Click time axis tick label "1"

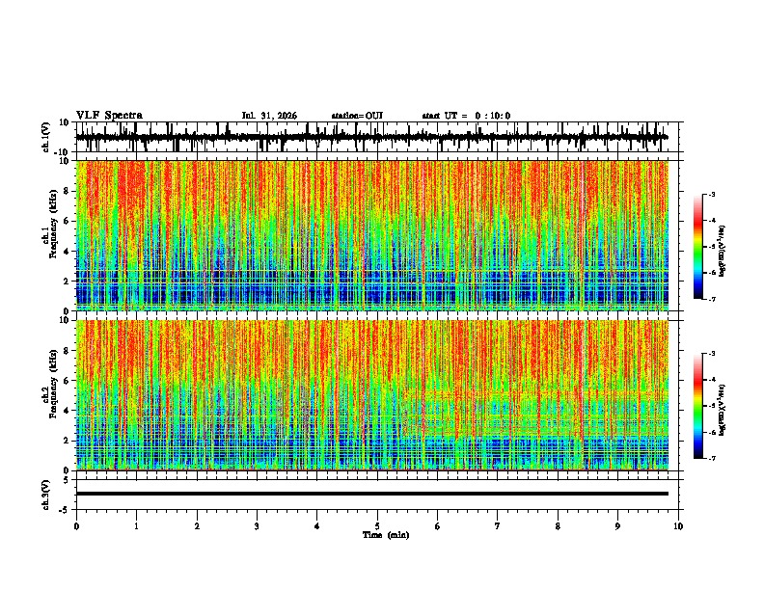click(x=136, y=526)
